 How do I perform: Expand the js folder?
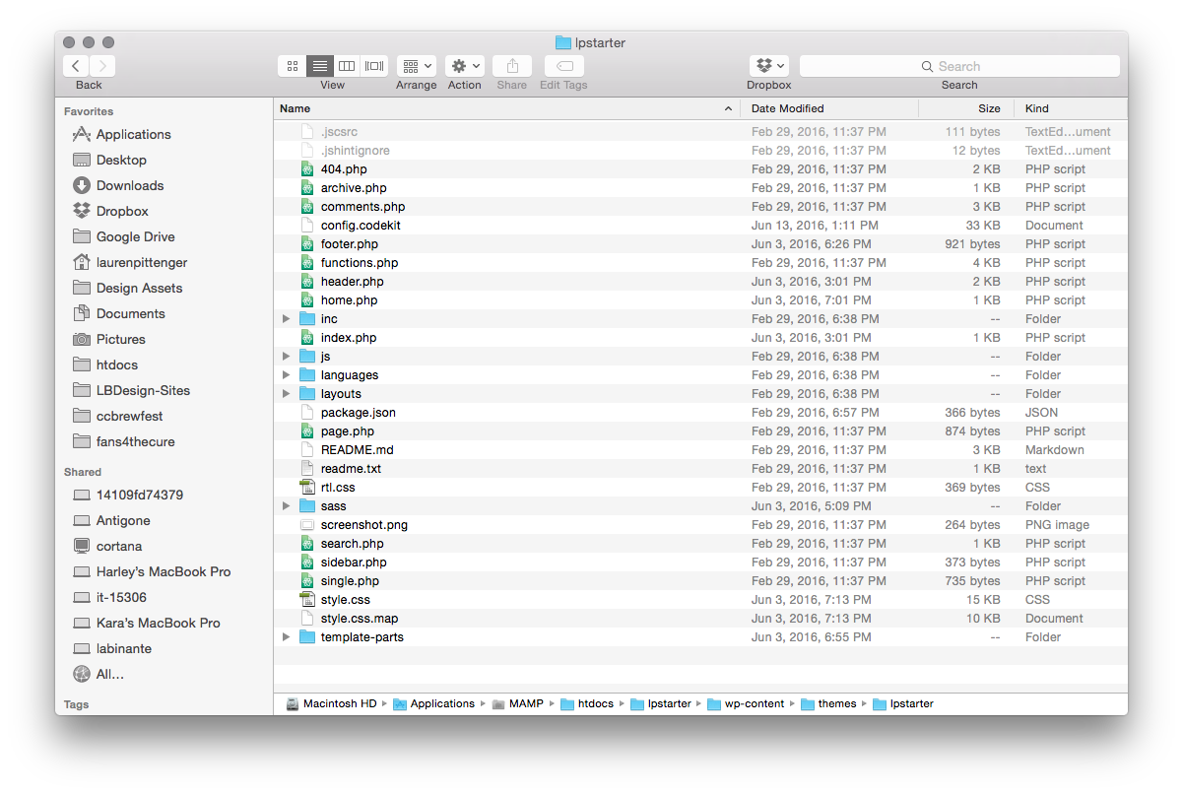pos(287,357)
